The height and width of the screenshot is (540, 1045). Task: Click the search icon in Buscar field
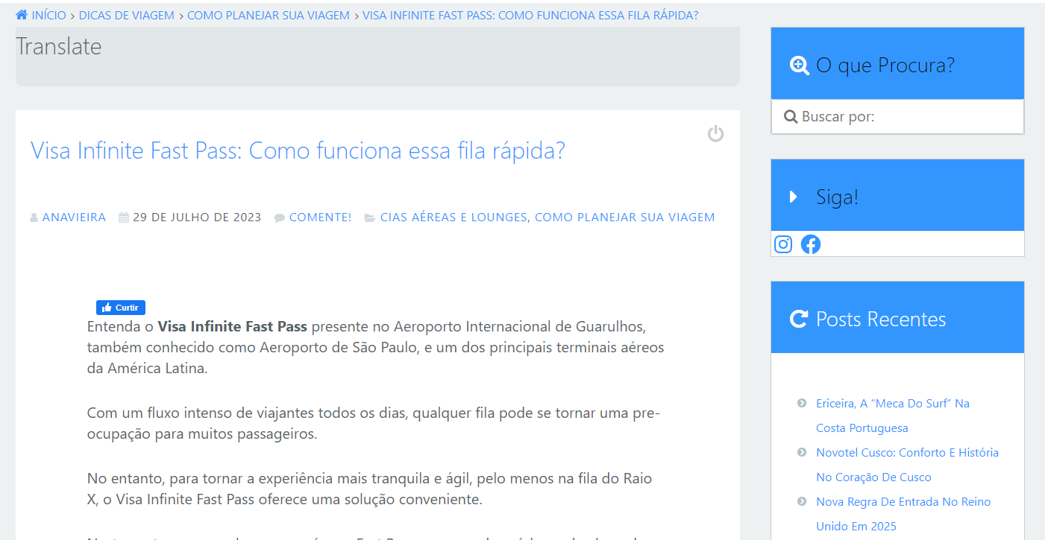pyautogui.click(x=791, y=117)
